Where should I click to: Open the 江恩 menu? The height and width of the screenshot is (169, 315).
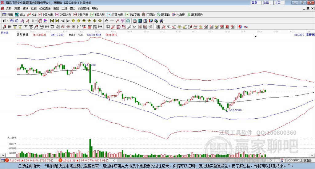(x=34, y=8)
